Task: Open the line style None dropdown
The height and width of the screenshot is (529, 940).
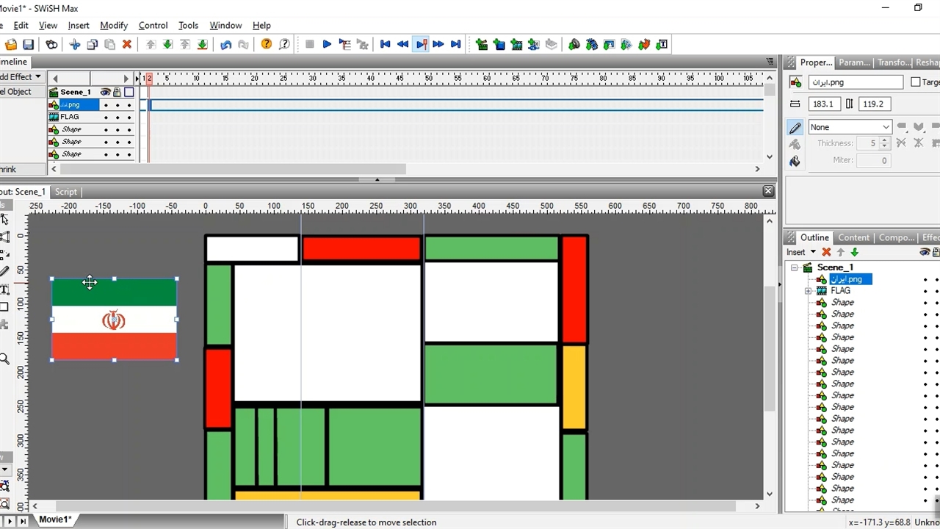Action: (x=850, y=127)
